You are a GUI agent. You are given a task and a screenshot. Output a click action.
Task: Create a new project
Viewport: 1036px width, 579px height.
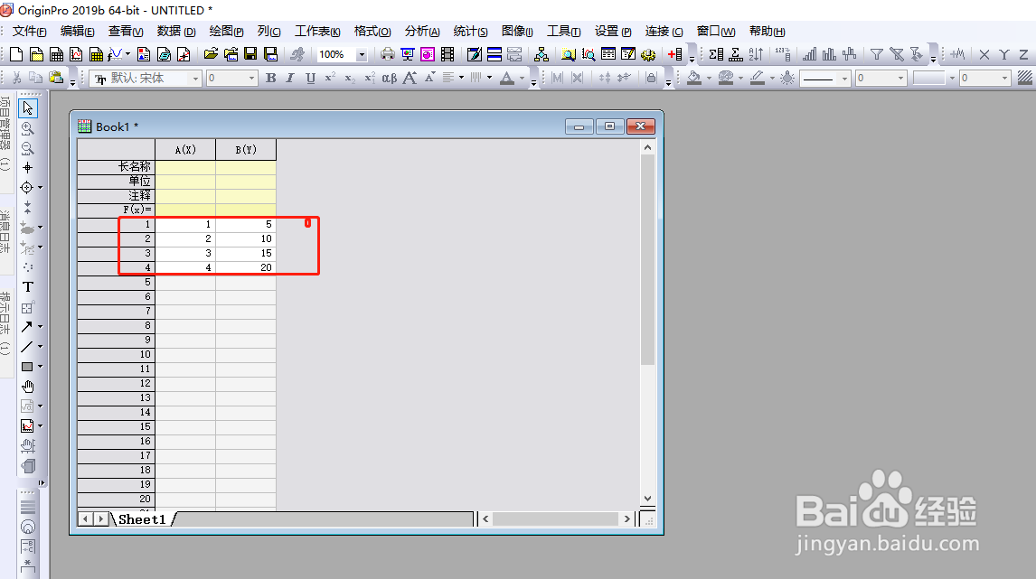click(16, 54)
